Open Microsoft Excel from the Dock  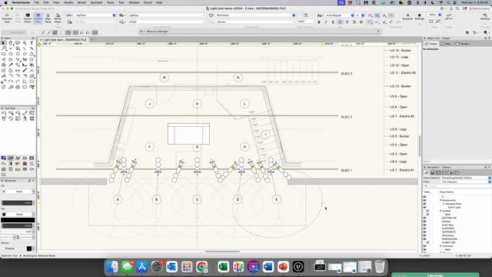223,267
